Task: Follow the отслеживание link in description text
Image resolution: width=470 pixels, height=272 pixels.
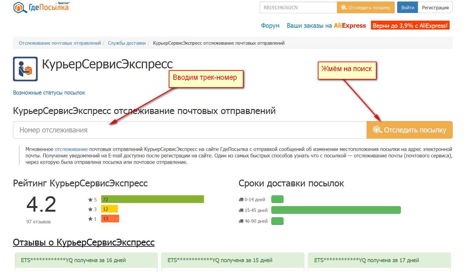Action: tap(71, 149)
